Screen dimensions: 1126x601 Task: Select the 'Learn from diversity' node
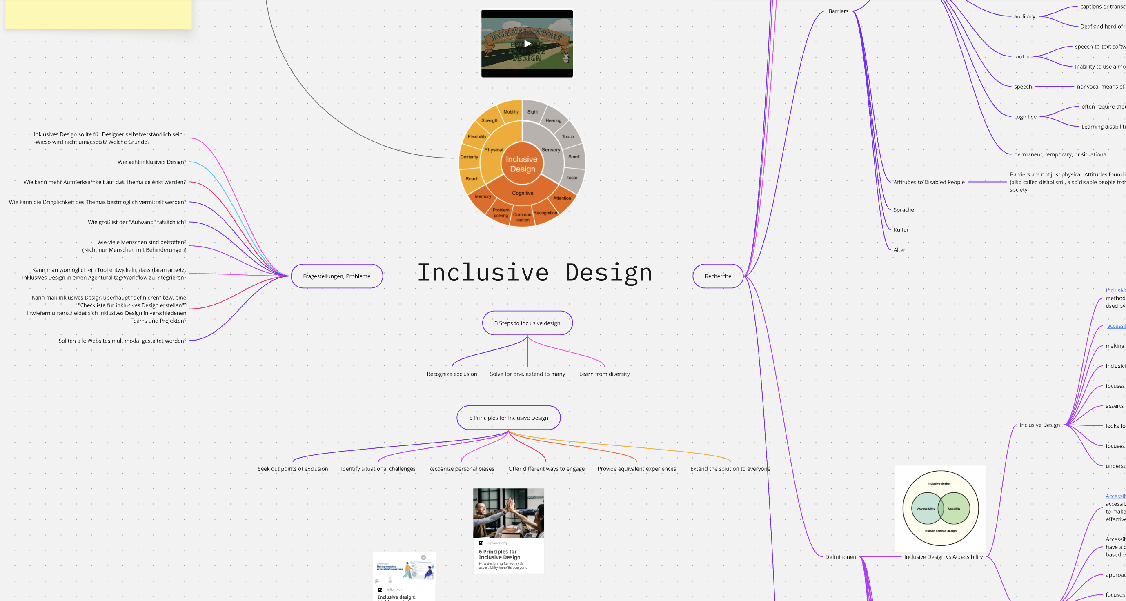click(x=605, y=374)
